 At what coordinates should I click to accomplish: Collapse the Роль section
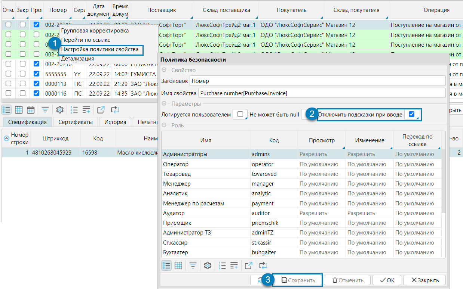pyautogui.click(x=163, y=125)
